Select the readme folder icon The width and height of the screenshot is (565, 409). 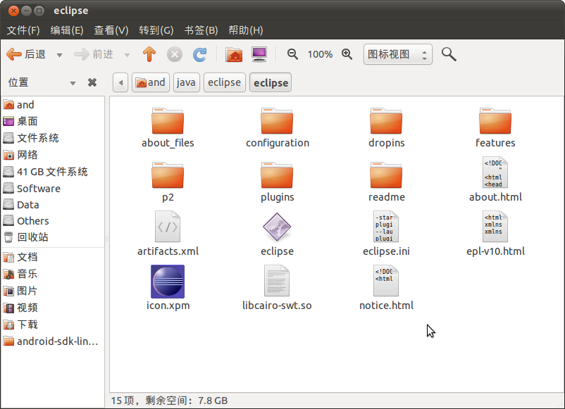(x=386, y=175)
